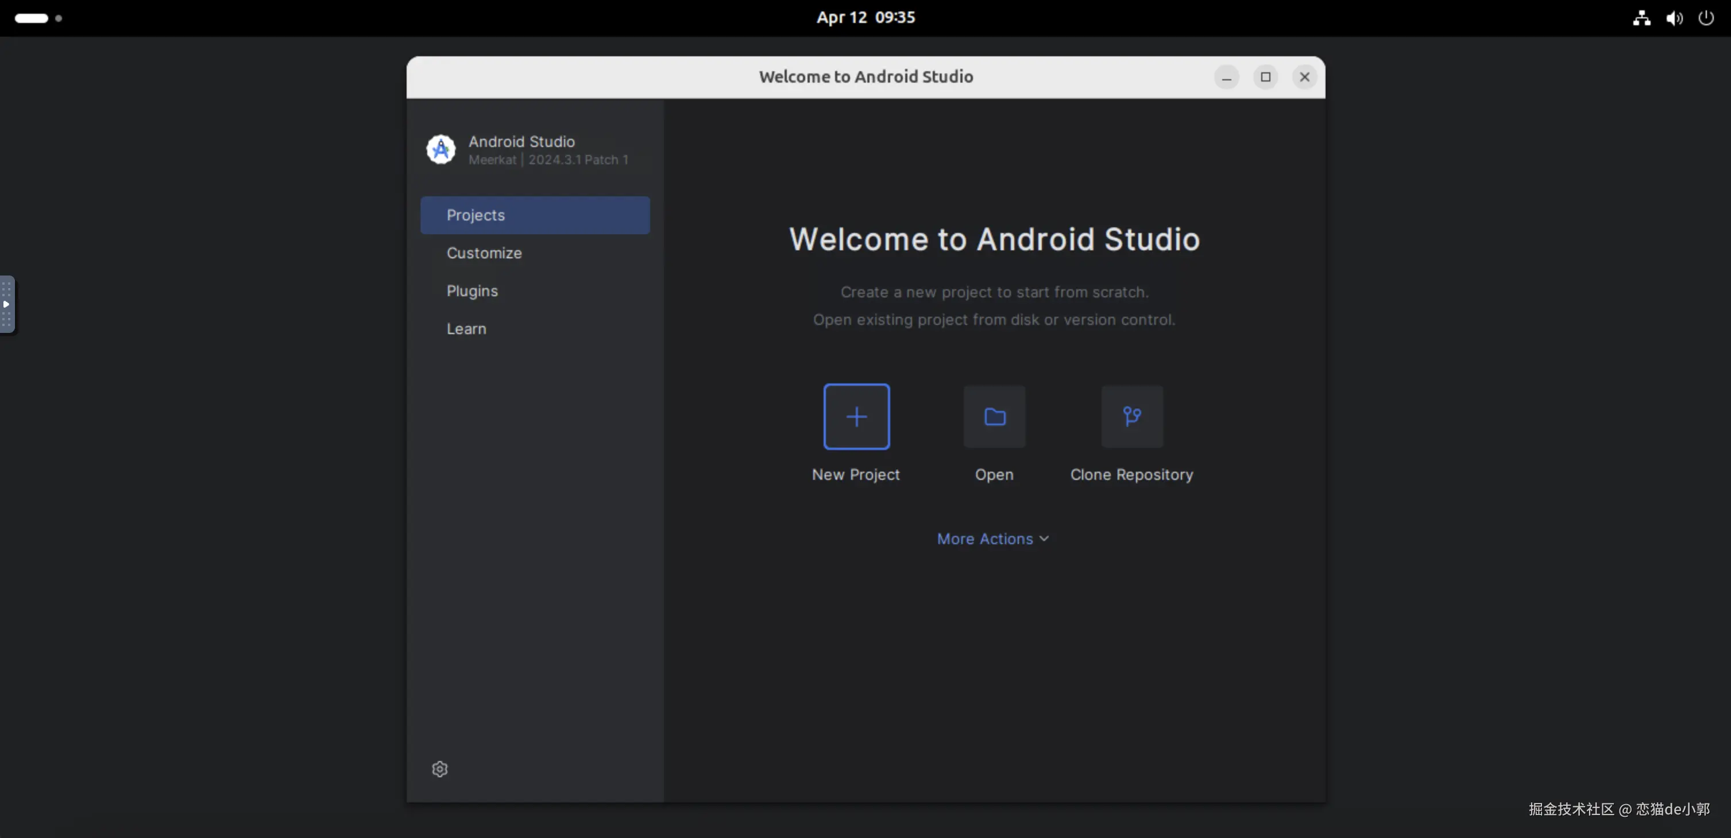Click the Open folder icon
Viewport: 1731px width, 838px height.
pyautogui.click(x=994, y=416)
